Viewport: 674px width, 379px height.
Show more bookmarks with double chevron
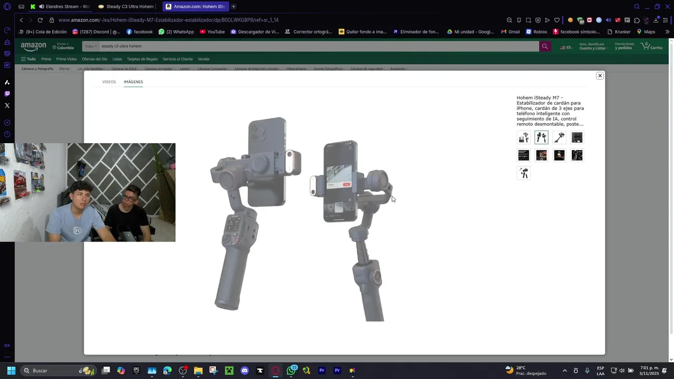[667, 32]
